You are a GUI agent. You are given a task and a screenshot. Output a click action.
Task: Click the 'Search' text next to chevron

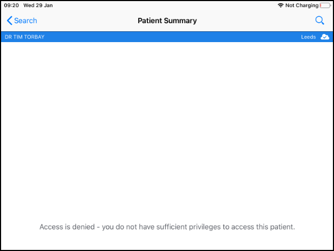click(x=25, y=21)
